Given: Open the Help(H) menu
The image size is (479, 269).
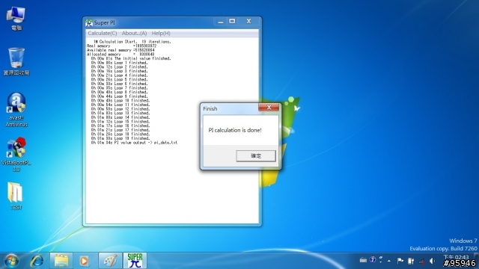Looking at the screenshot, I should tap(161, 33).
